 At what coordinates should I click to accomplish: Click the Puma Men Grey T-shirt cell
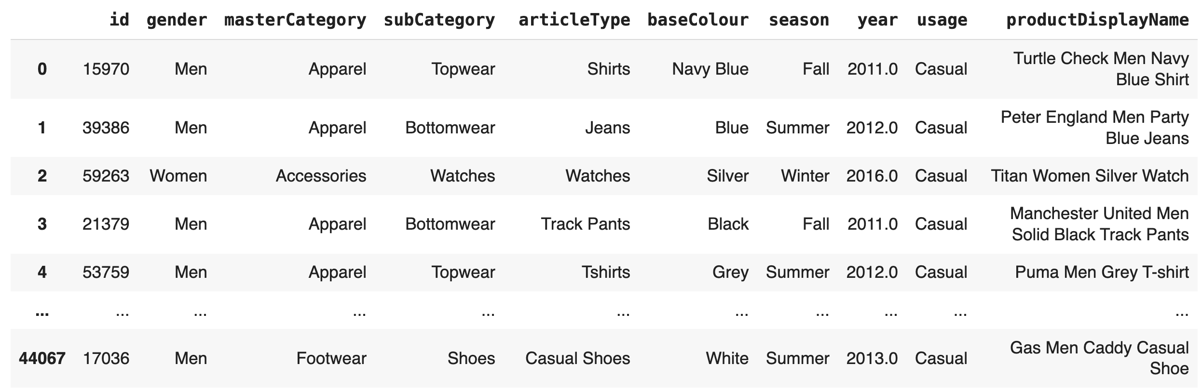click(1102, 272)
